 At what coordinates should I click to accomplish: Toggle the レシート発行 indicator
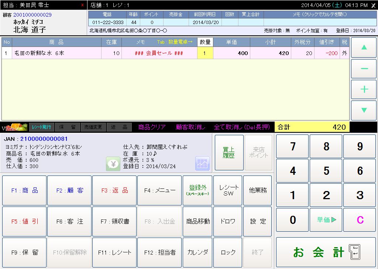coord(41,127)
